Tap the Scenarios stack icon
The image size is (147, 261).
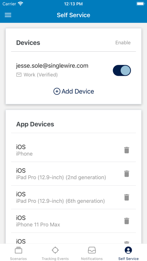coord(18,250)
